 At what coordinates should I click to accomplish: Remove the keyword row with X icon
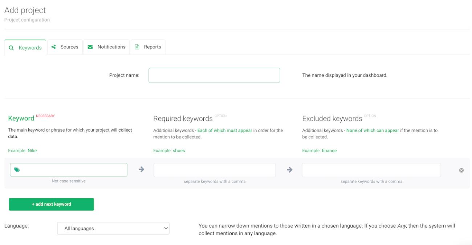click(x=461, y=170)
